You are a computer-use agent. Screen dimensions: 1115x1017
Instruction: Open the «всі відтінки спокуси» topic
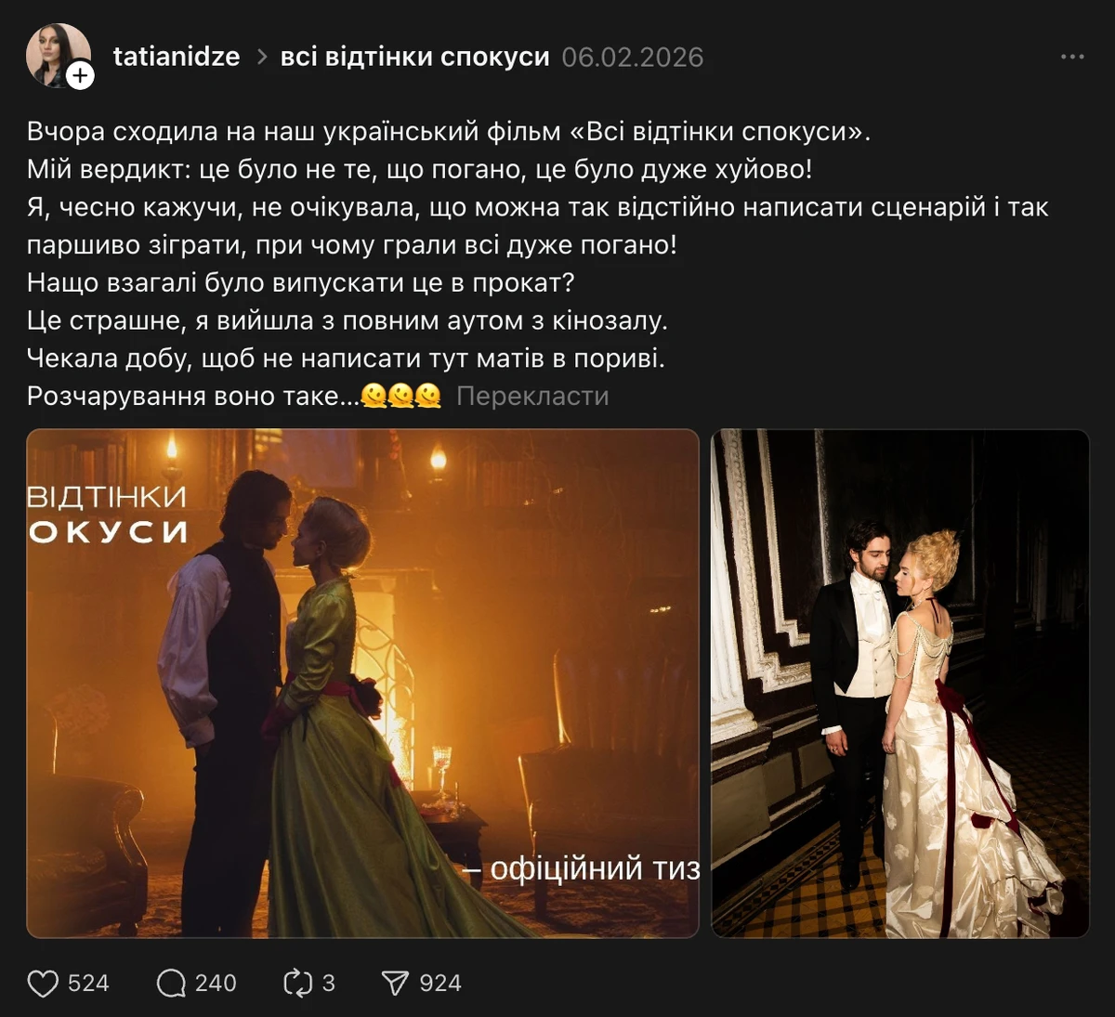(x=415, y=57)
